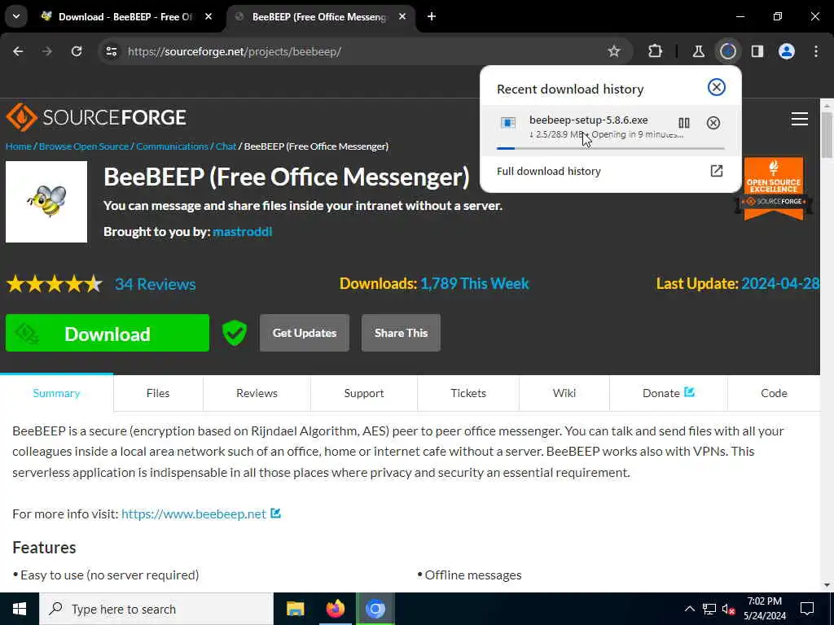Click the download progress bar
834x625 pixels.
pyautogui.click(x=610, y=148)
